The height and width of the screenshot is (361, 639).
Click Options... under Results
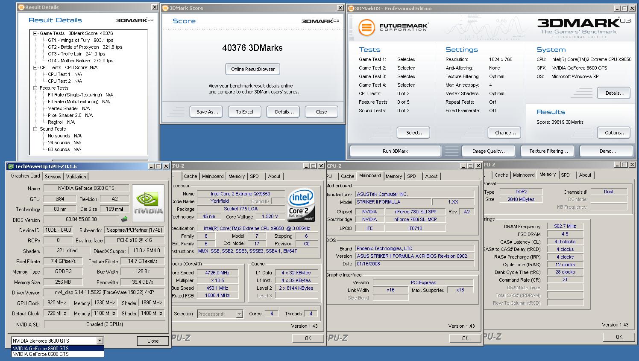(615, 133)
